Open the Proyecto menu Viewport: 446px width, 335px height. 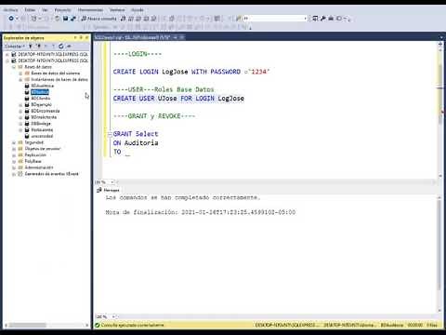(x=62, y=10)
